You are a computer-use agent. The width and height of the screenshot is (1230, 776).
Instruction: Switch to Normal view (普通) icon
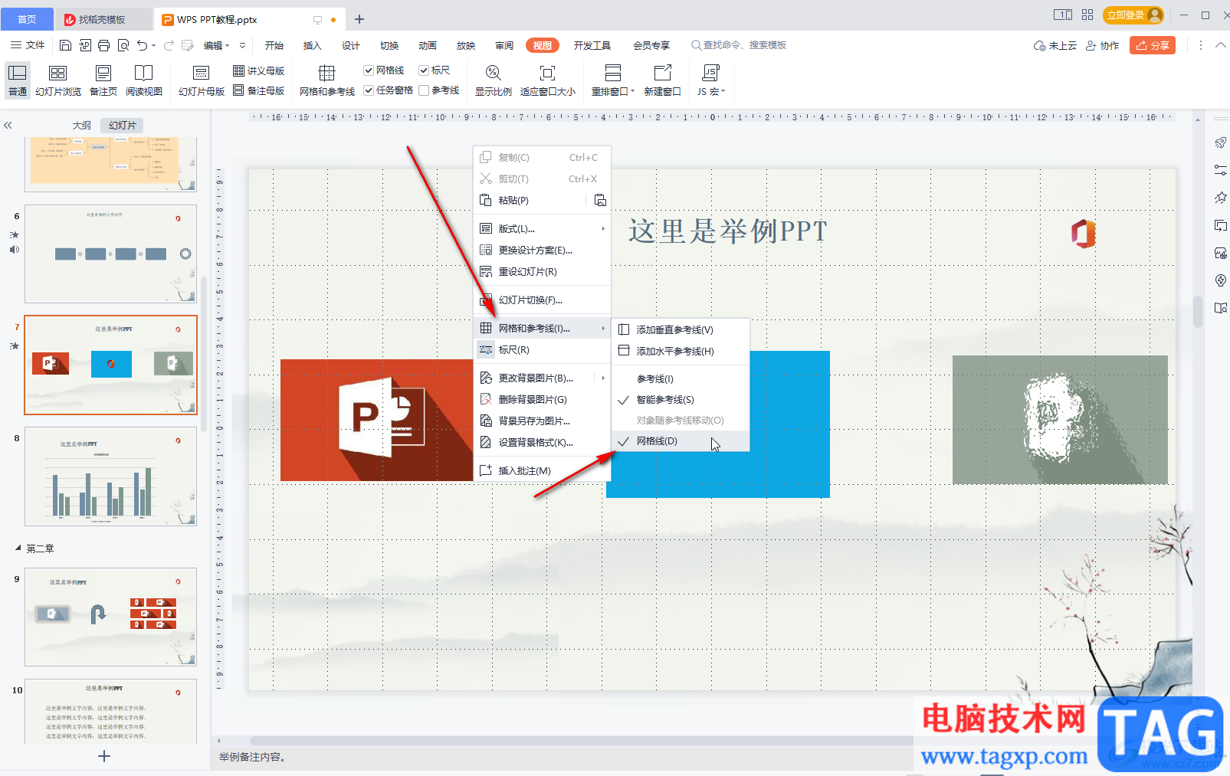coord(18,80)
